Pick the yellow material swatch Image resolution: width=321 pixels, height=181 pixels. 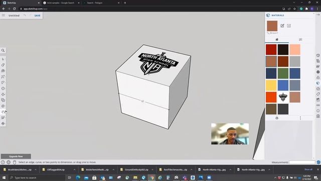[271, 85]
